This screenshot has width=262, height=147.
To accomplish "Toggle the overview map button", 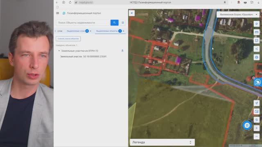I will pyautogui.click(x=257, y=111).
